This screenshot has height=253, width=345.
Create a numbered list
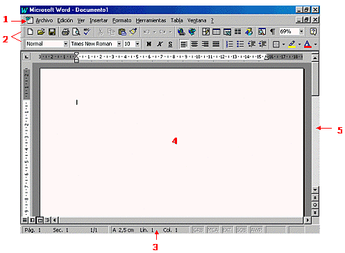pyautogui.click(x=230, y=44)
